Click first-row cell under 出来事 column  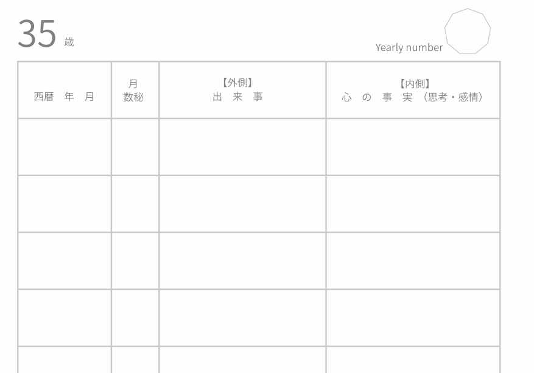pos(242,147)
